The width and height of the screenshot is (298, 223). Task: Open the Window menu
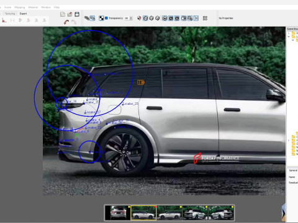coord(46,7)
